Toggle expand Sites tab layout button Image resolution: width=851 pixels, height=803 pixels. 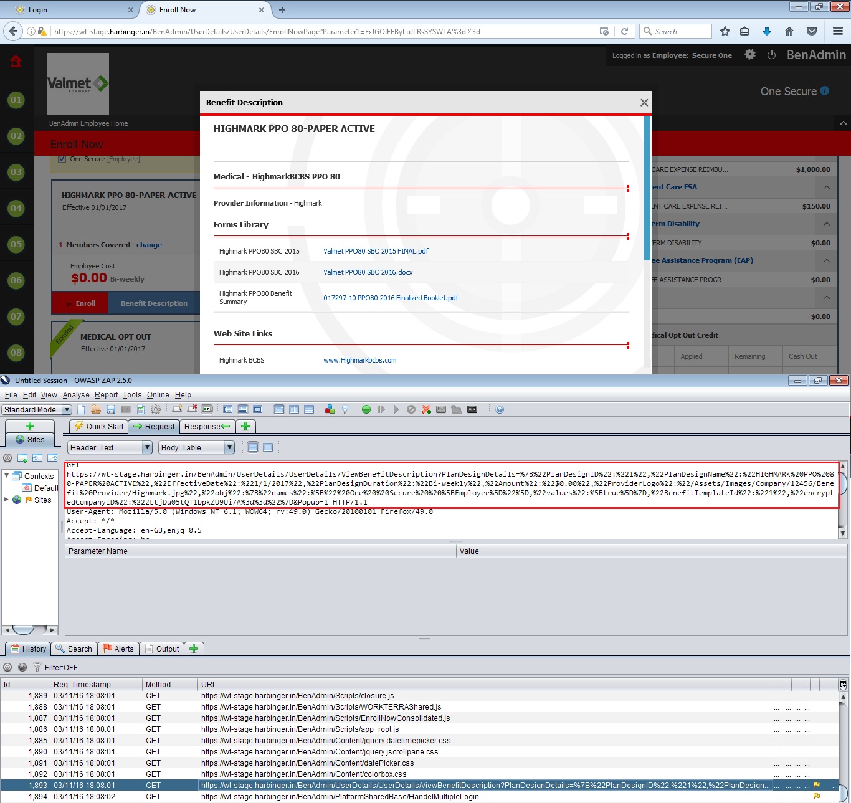pos(228,409)
